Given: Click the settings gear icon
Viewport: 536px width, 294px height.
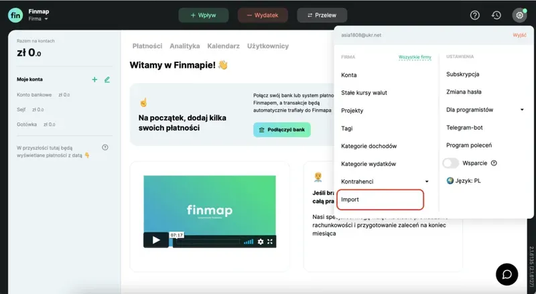Looking at the screenshot, I should (x=519, y=15).
